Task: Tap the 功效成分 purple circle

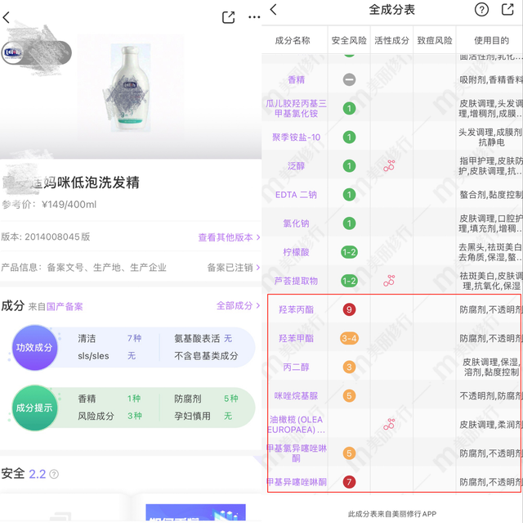Action: click(34, 348)
